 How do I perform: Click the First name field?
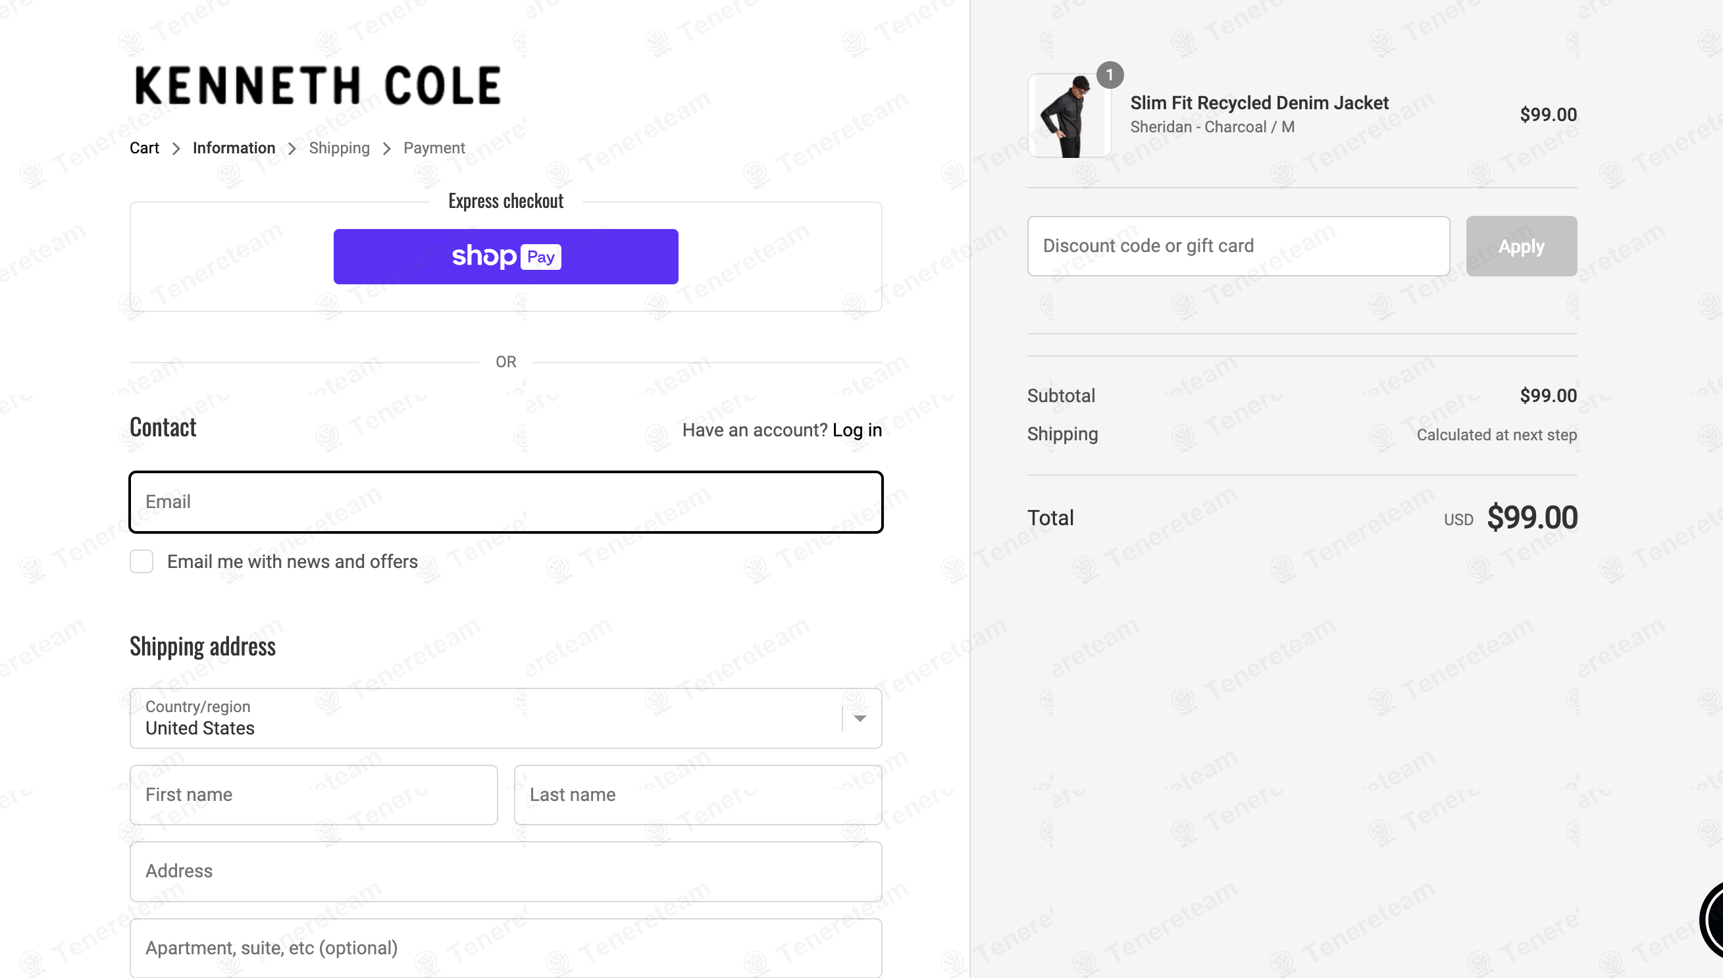click(313, 794)
